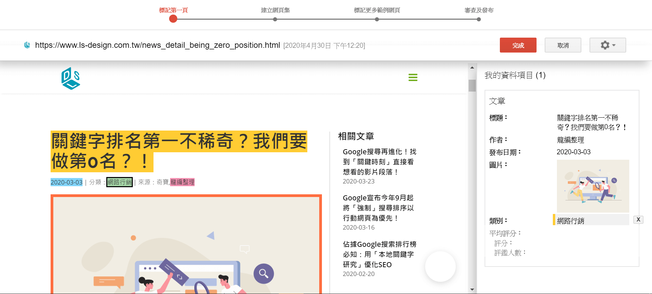This screenshot has height=294, width=652.
Task: Click the 標記更多範例網頁 step label
Action: click(x=377, y=10)
